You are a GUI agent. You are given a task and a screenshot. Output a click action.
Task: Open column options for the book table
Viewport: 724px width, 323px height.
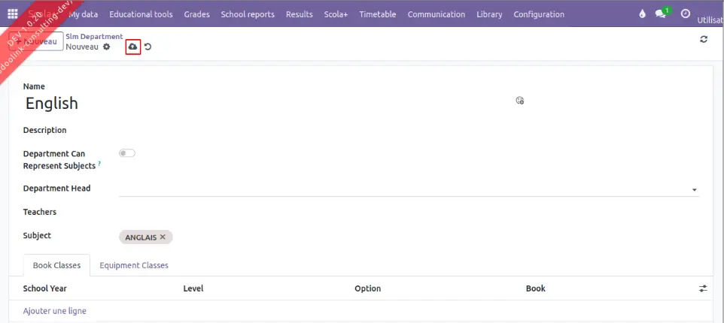coord(703,288)
